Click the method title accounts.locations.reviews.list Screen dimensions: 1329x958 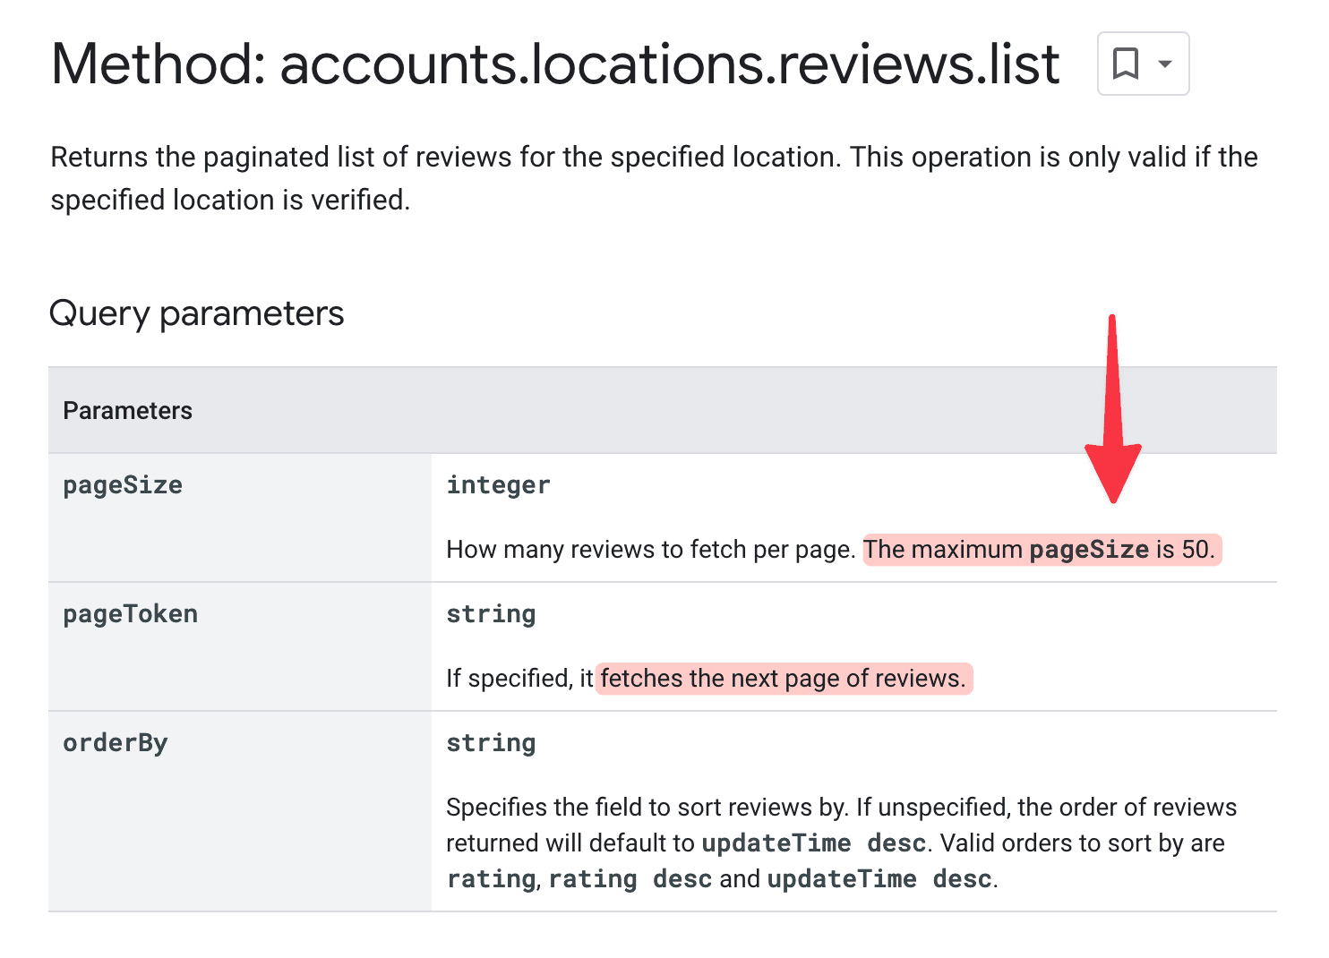[554, 64]
